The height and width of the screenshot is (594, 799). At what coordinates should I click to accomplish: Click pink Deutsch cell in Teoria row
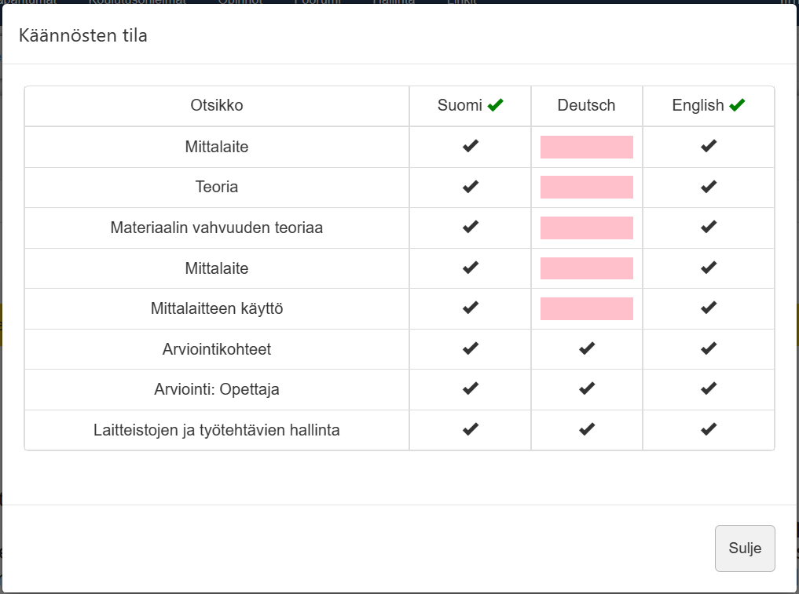(587, 188)
